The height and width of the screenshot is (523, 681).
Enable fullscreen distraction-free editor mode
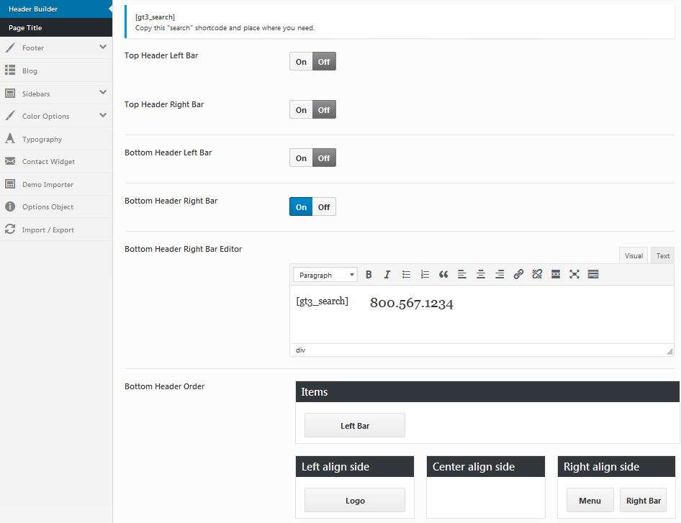[x=574, y=275]
